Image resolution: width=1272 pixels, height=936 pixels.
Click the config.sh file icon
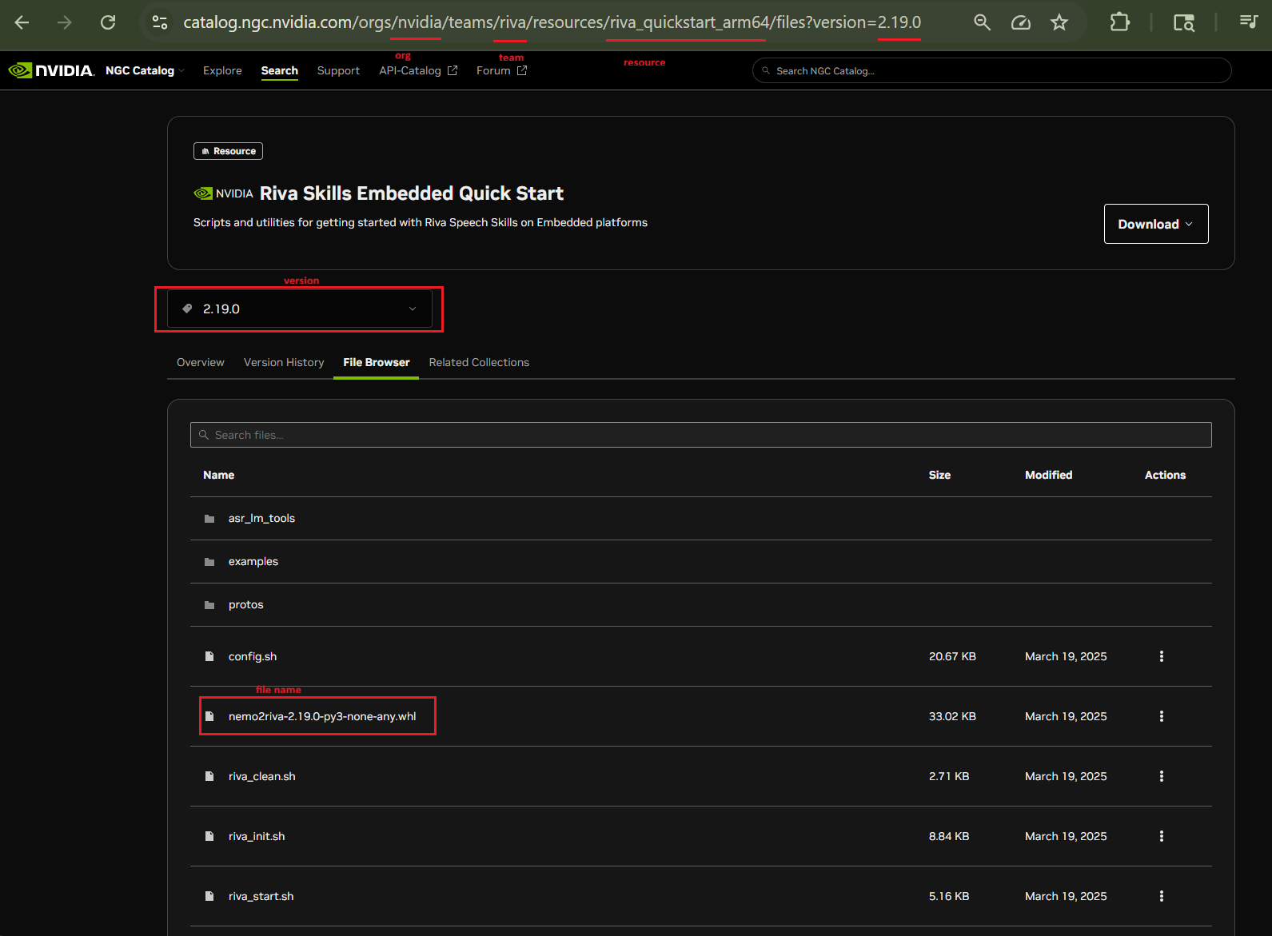click(209, 656)
